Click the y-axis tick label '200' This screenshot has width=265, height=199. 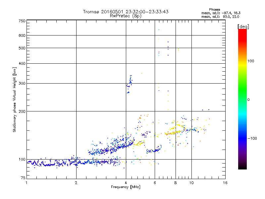coord(22,111)
